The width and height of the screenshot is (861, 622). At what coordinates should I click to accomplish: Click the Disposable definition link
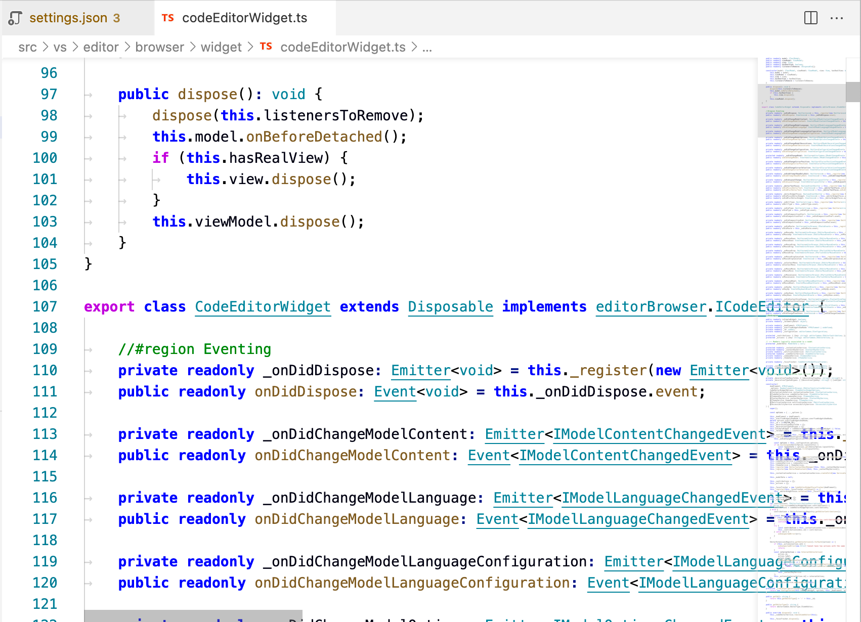tap(450, 306)
